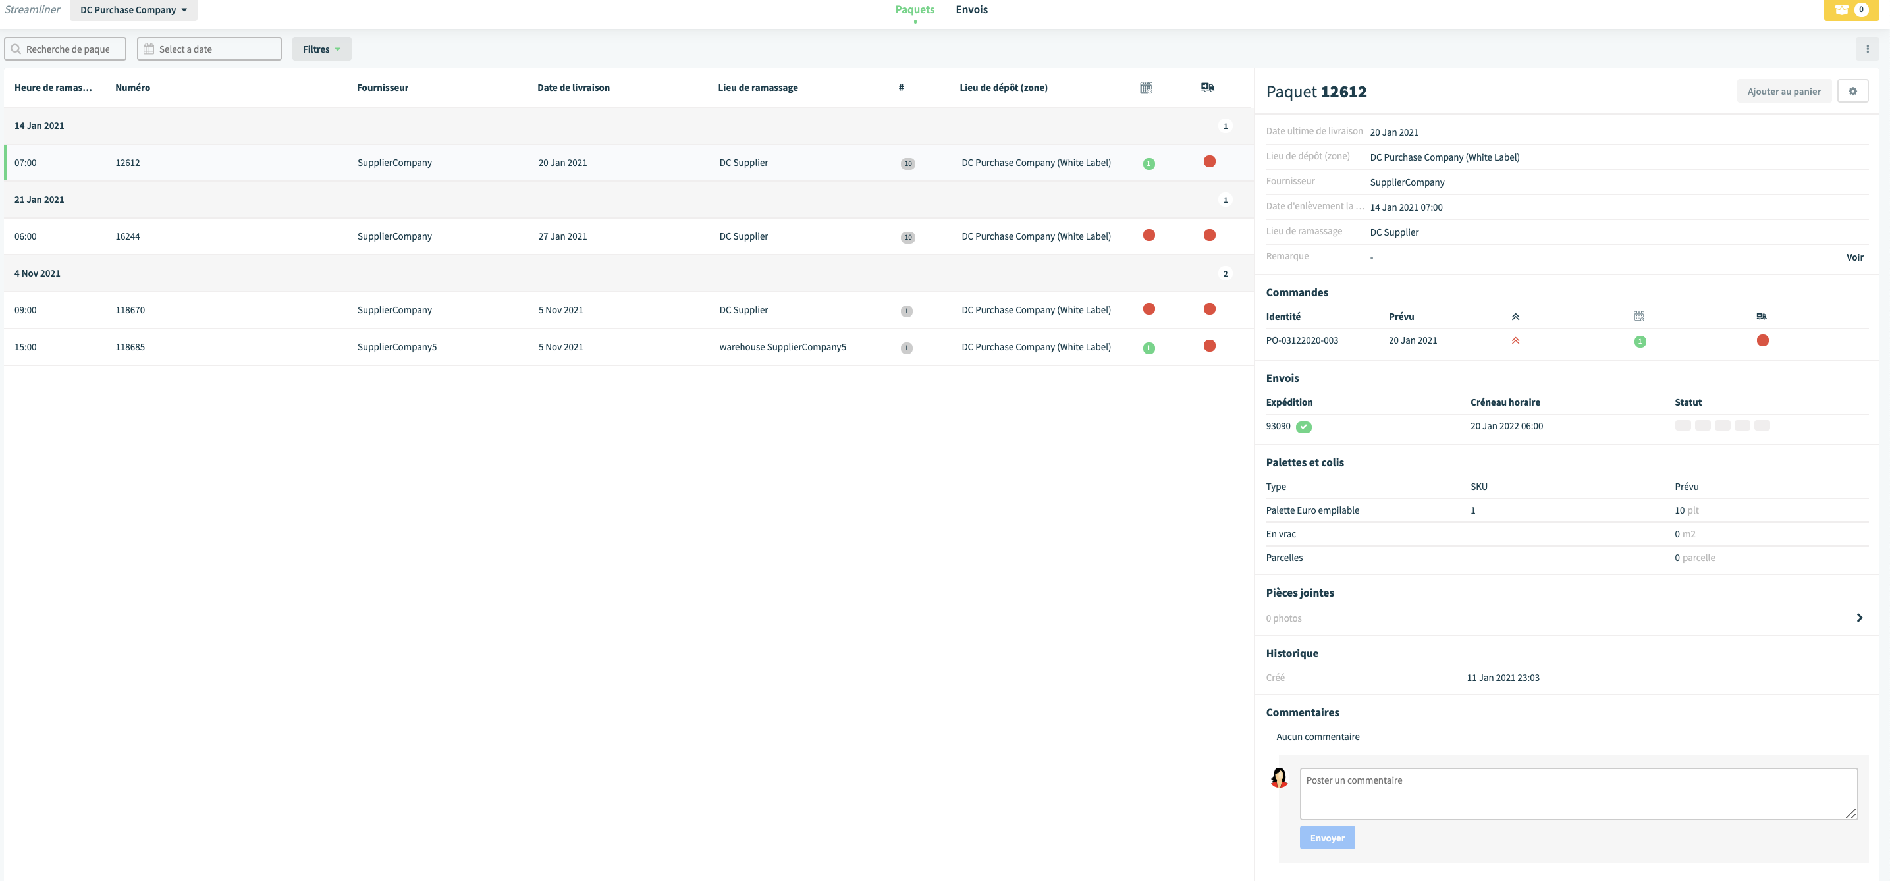Click the calendar column header icon in table
Viewport: 1890px width, 881px height.
pos(1146,88)
